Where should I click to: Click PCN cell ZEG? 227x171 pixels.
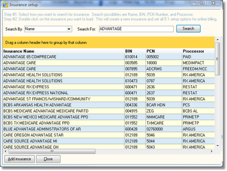[x=164, y=111]
